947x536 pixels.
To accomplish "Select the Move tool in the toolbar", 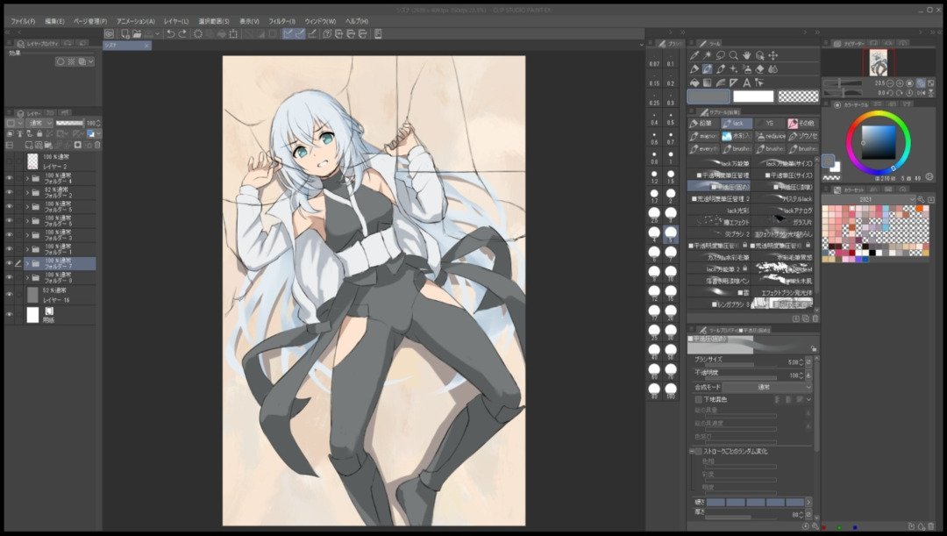I will (774, 54).
